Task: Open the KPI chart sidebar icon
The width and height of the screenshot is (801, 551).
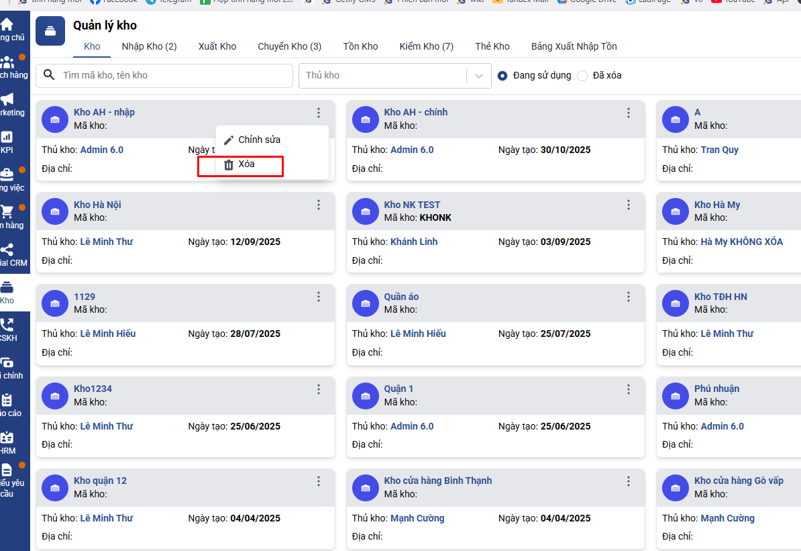Action: pyautogui.click(x=7, y=137)
